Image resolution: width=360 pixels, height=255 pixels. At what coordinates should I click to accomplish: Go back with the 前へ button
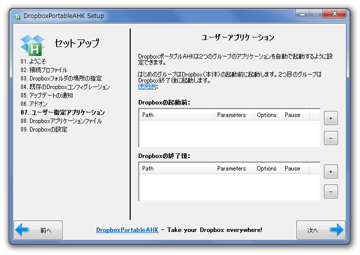click(x=38, y=230)
